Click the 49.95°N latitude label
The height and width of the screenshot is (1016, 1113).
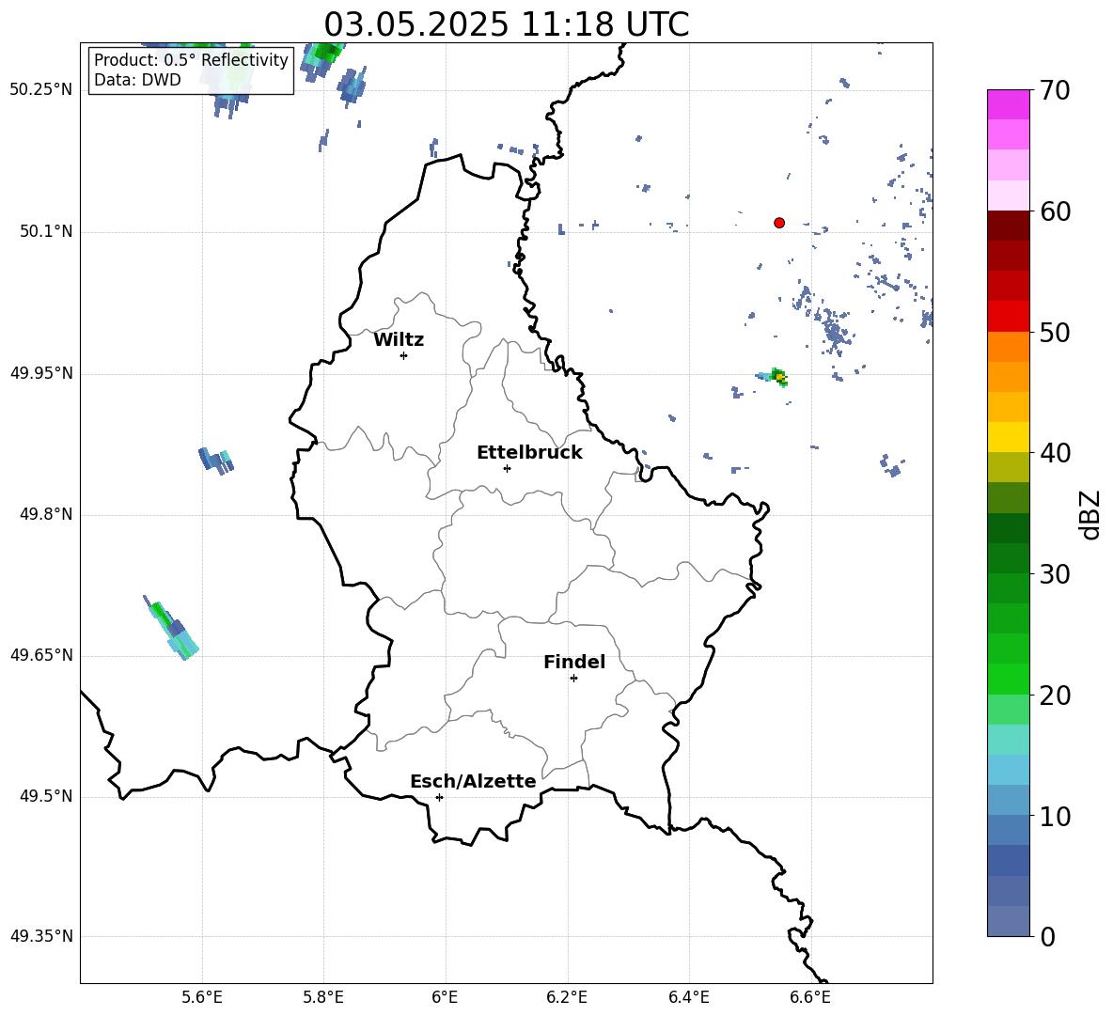pyautogui.click(x=41, y=374)
